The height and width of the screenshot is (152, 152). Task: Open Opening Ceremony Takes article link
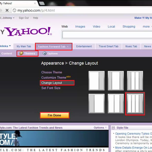click(134, 134)
